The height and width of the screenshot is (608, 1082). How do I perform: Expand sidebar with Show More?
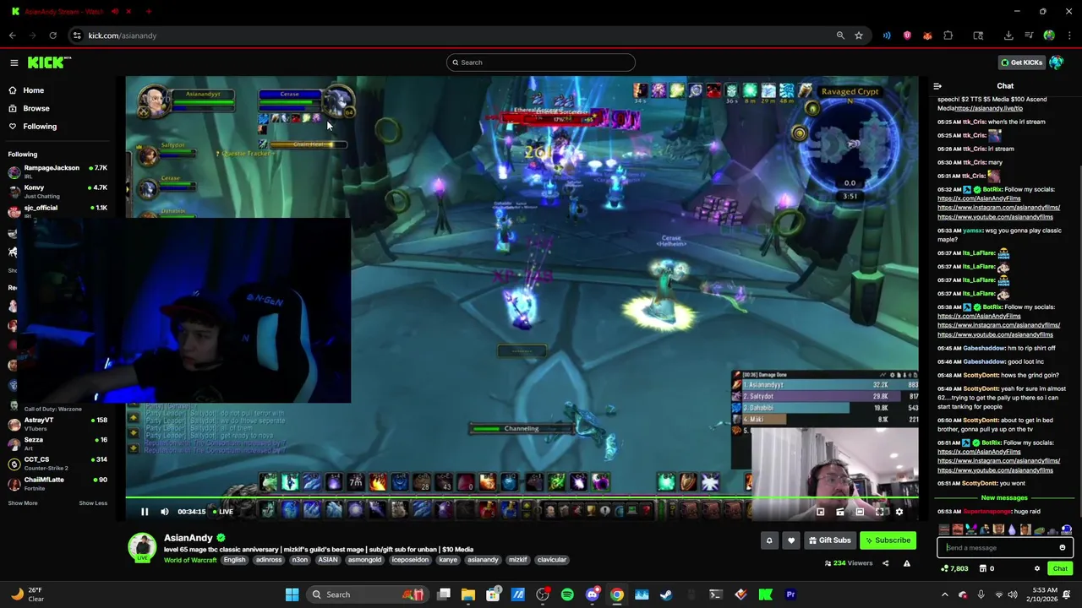click(23, 503)
